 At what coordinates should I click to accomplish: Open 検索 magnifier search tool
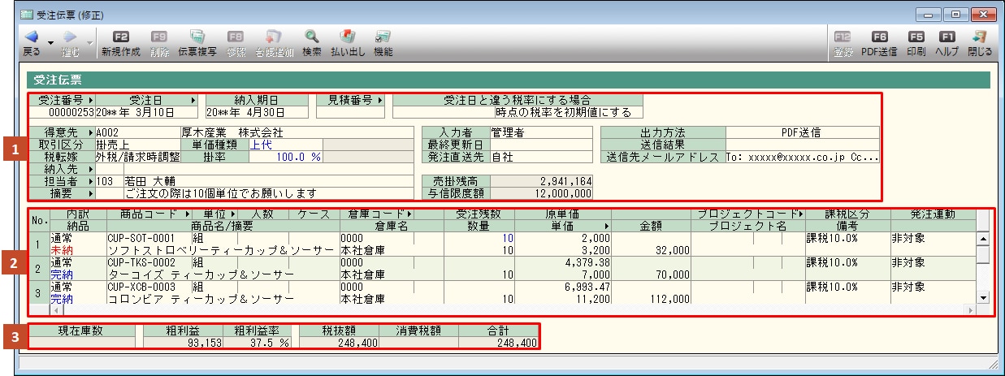click(311, 37)
